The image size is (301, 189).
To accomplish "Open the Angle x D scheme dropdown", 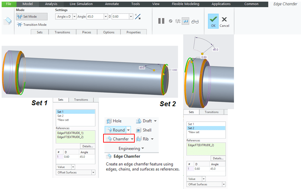I will click(x=75, y=17).
